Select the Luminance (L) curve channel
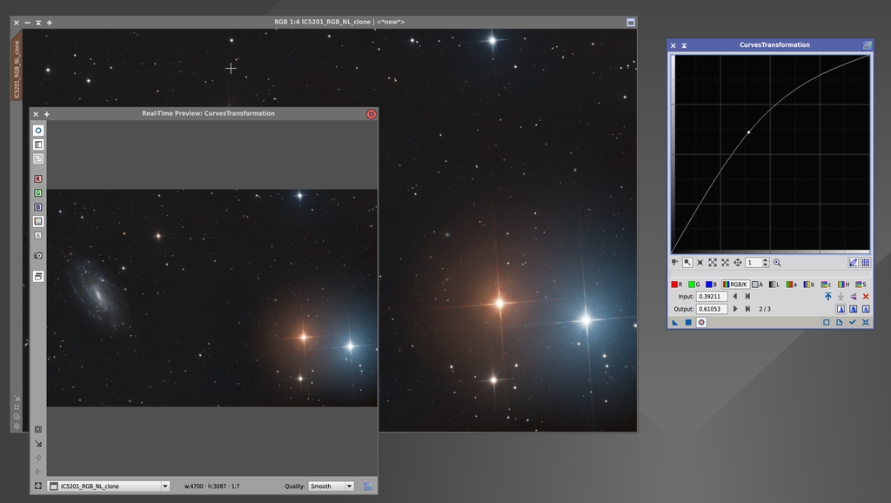This screenshot has height=503, width=891. click(x=774, y=285)
